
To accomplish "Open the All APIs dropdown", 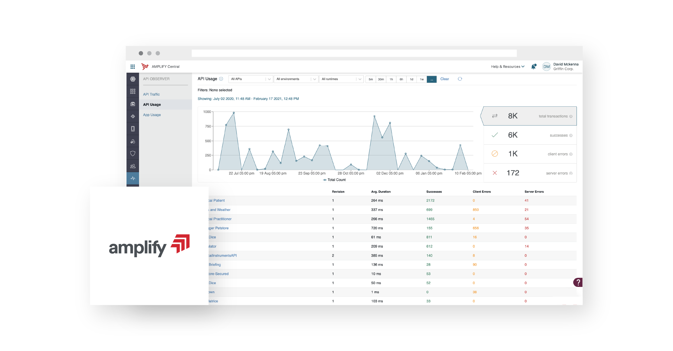I will click(x=250, y=79).
